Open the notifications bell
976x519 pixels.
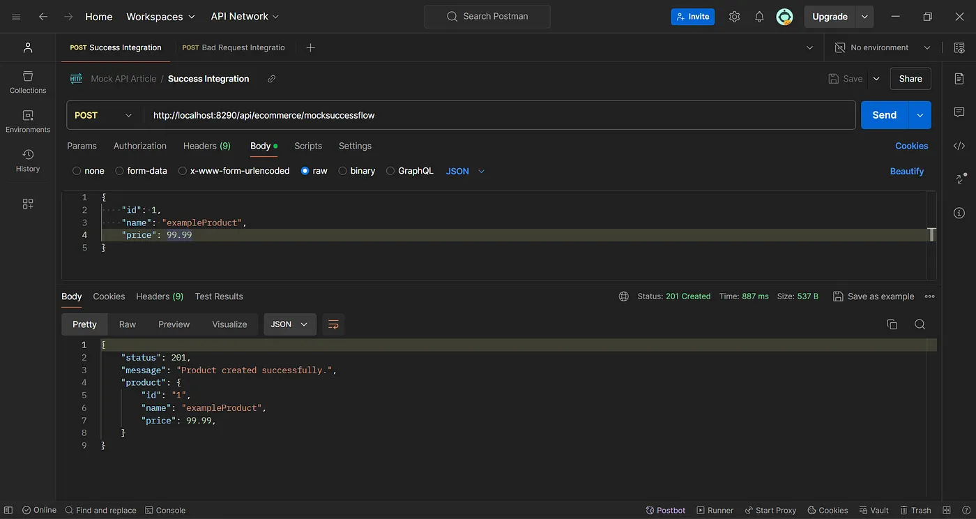click(x=759, y=17)
